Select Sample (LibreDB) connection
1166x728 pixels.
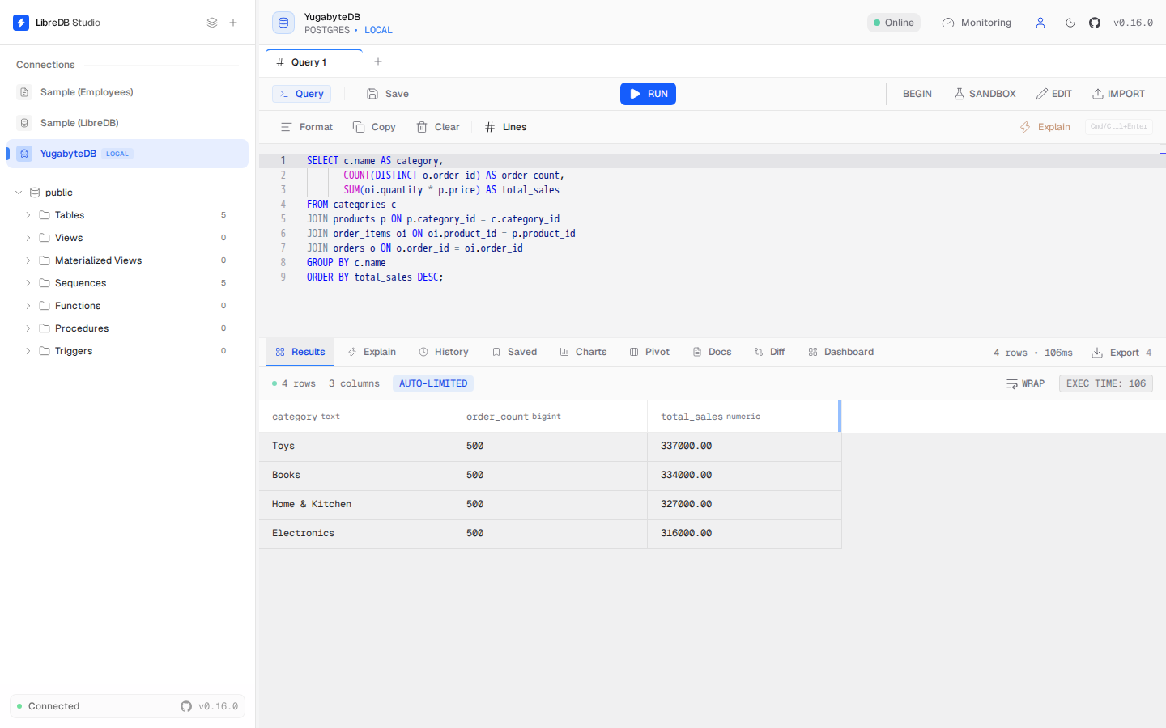[x=127, y=123]
